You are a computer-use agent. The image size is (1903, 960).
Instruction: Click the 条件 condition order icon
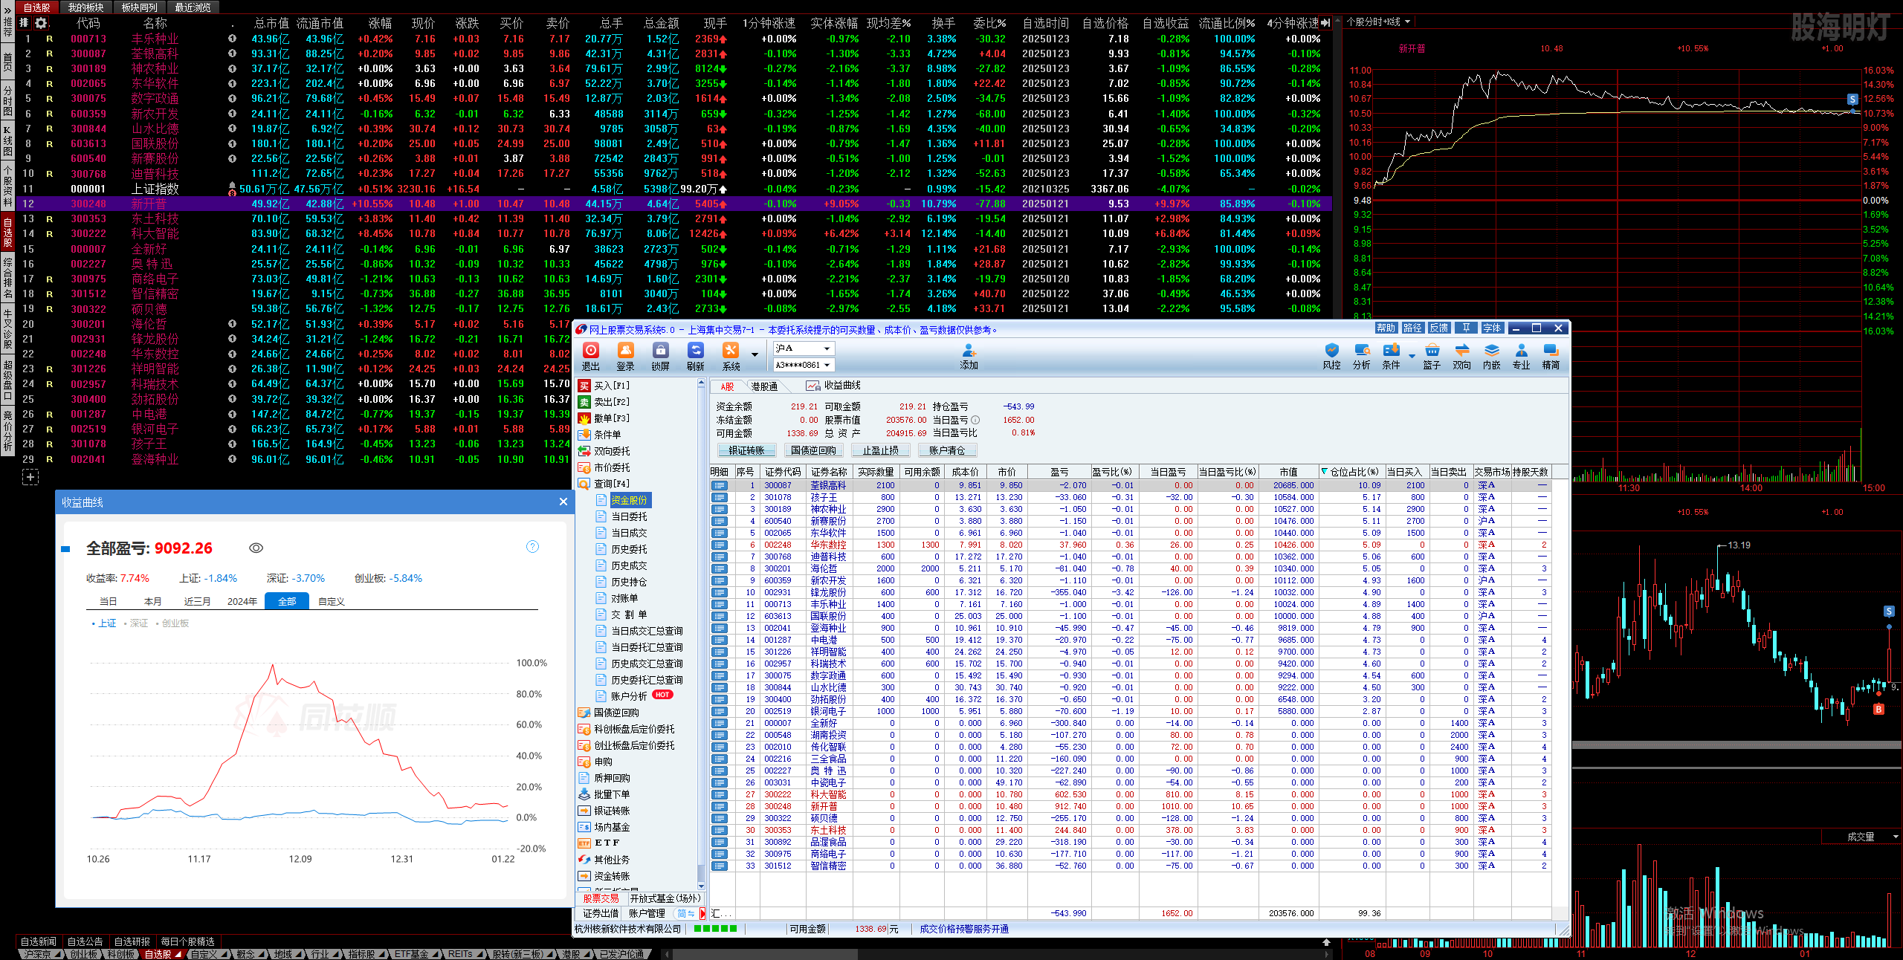pos(1391,357)
